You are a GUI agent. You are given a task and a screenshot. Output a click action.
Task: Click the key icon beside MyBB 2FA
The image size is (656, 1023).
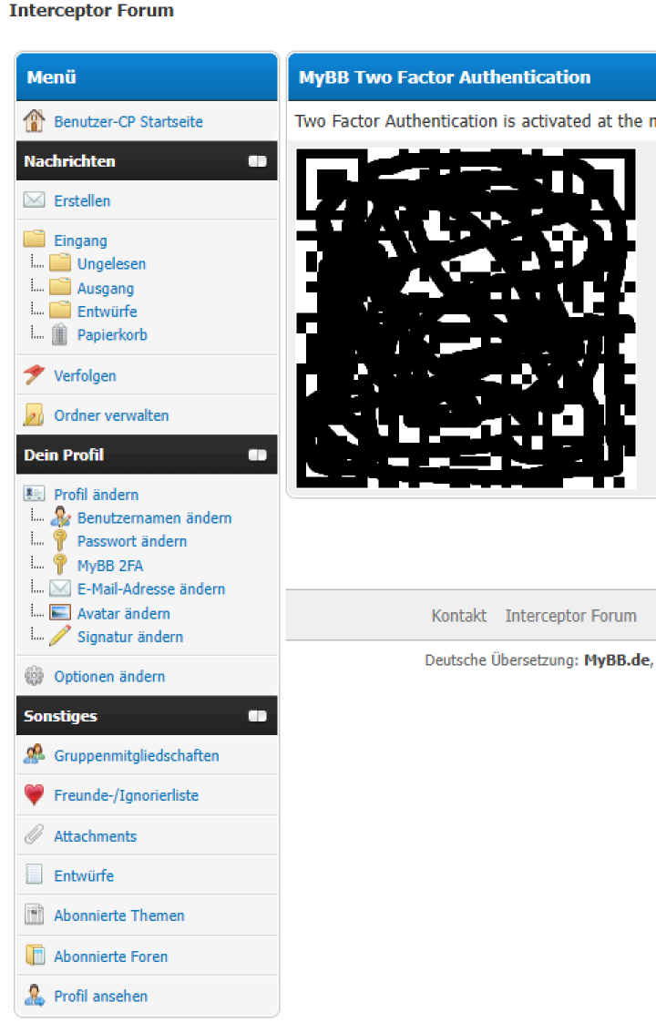point(59,565)
